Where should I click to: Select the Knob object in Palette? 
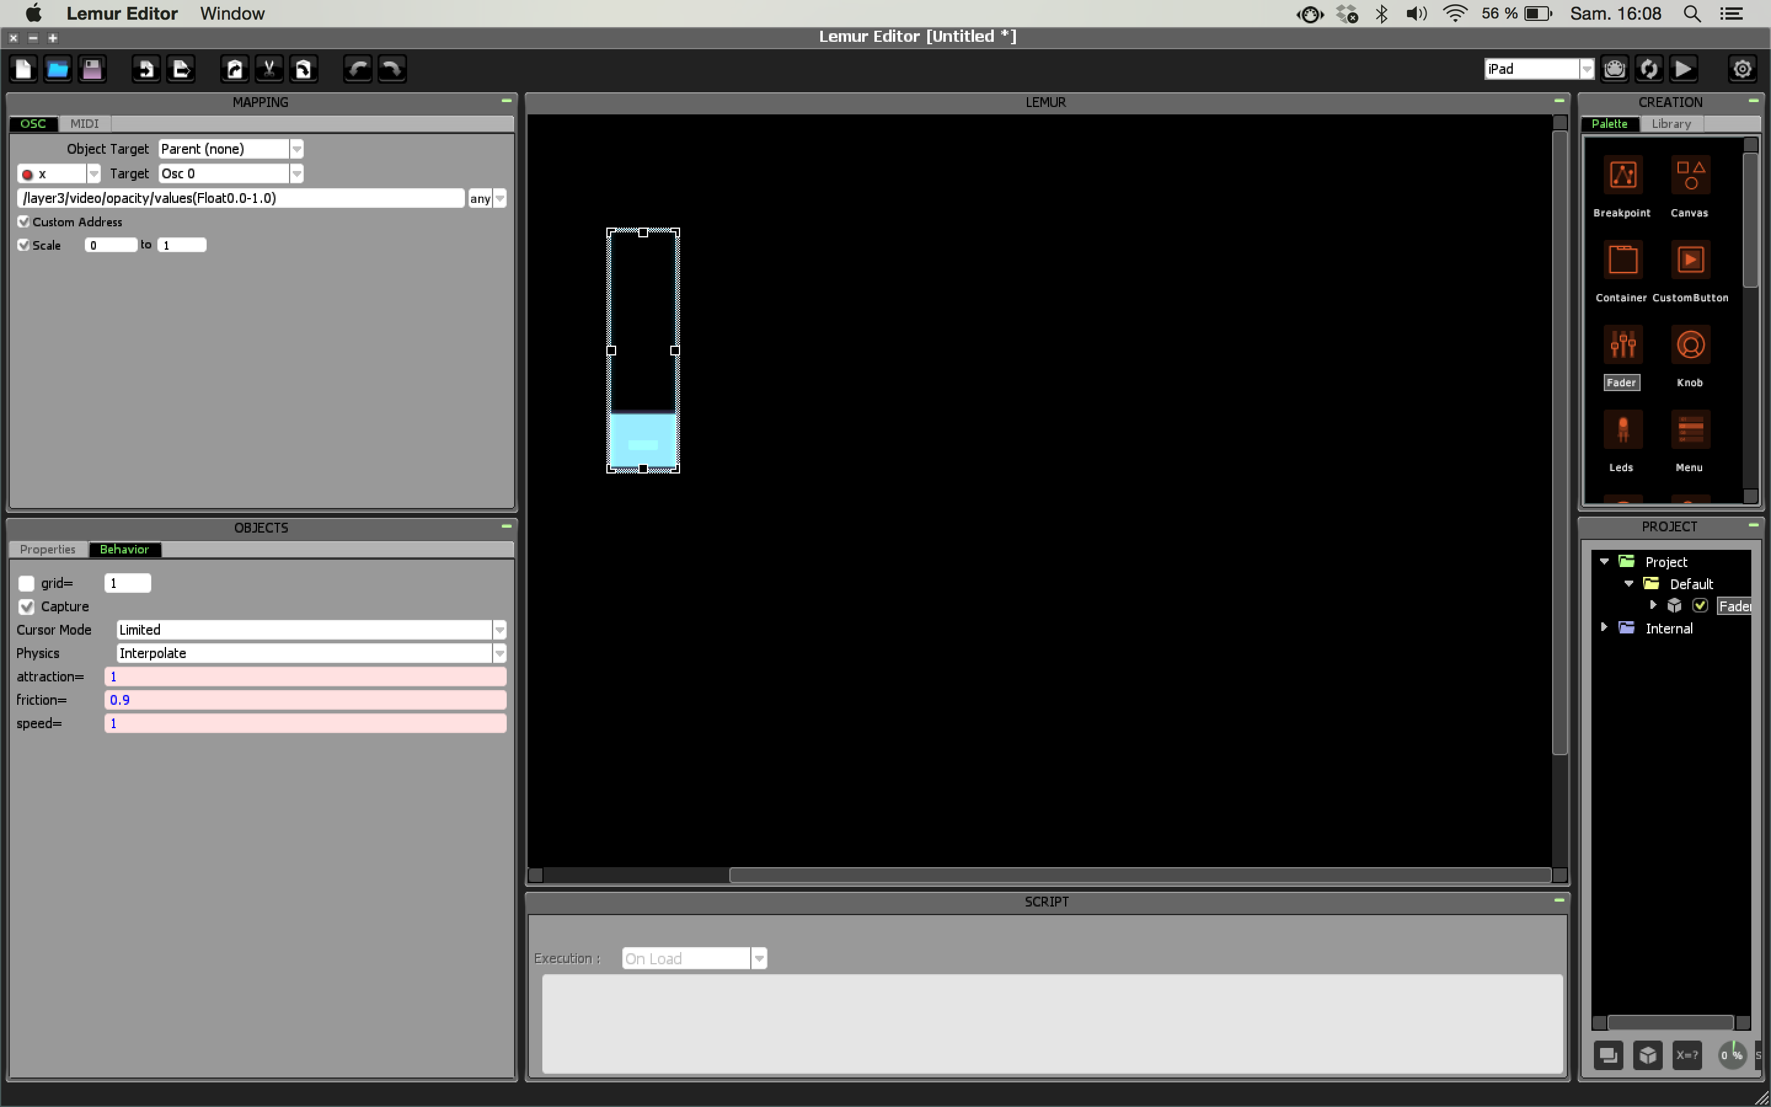pos(1690,346)
